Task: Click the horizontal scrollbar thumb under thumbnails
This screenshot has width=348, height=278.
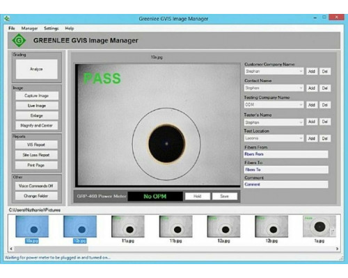Action: click(x=52, y=249)
